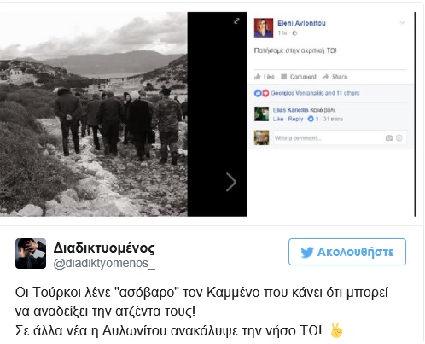Share the Eleni Avlonitou post
425x344 pixels.
(x=335, y=77)
